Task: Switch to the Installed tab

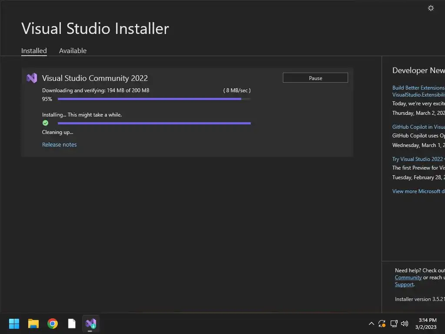Action: (x=34, y=51)
